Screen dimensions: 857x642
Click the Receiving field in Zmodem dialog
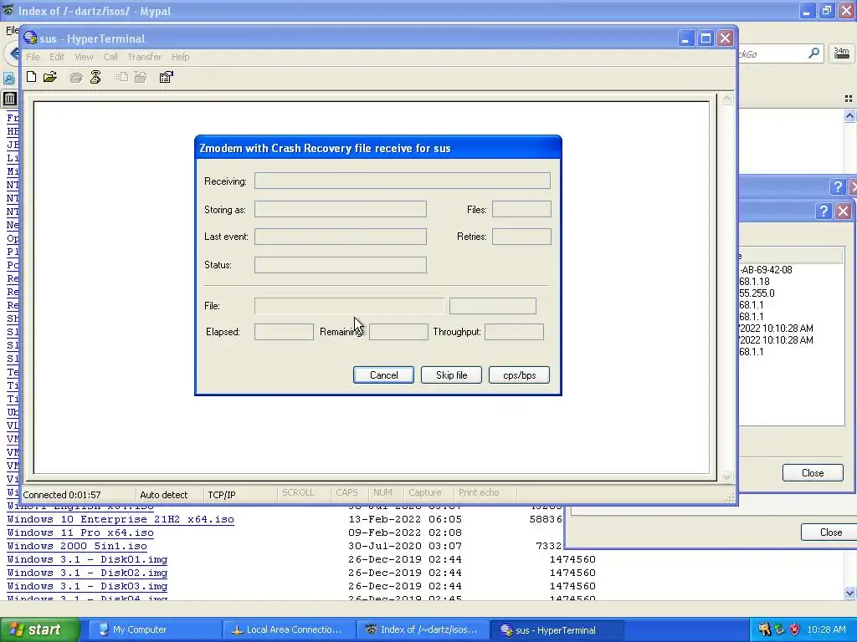pyautogui.click(x=403, y=181)
